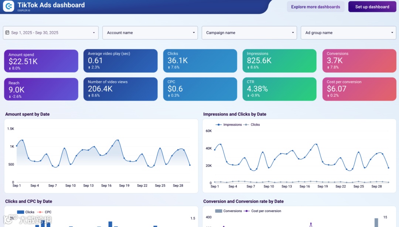Click the CPC legend marker
399x227 pixels.
[40, 212]
